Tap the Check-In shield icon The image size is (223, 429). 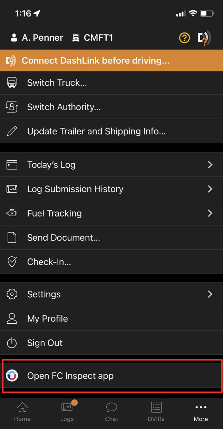coord(12,261)
